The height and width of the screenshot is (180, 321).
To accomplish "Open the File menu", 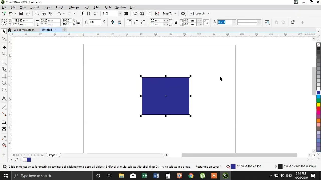I will tap(4, 7).
